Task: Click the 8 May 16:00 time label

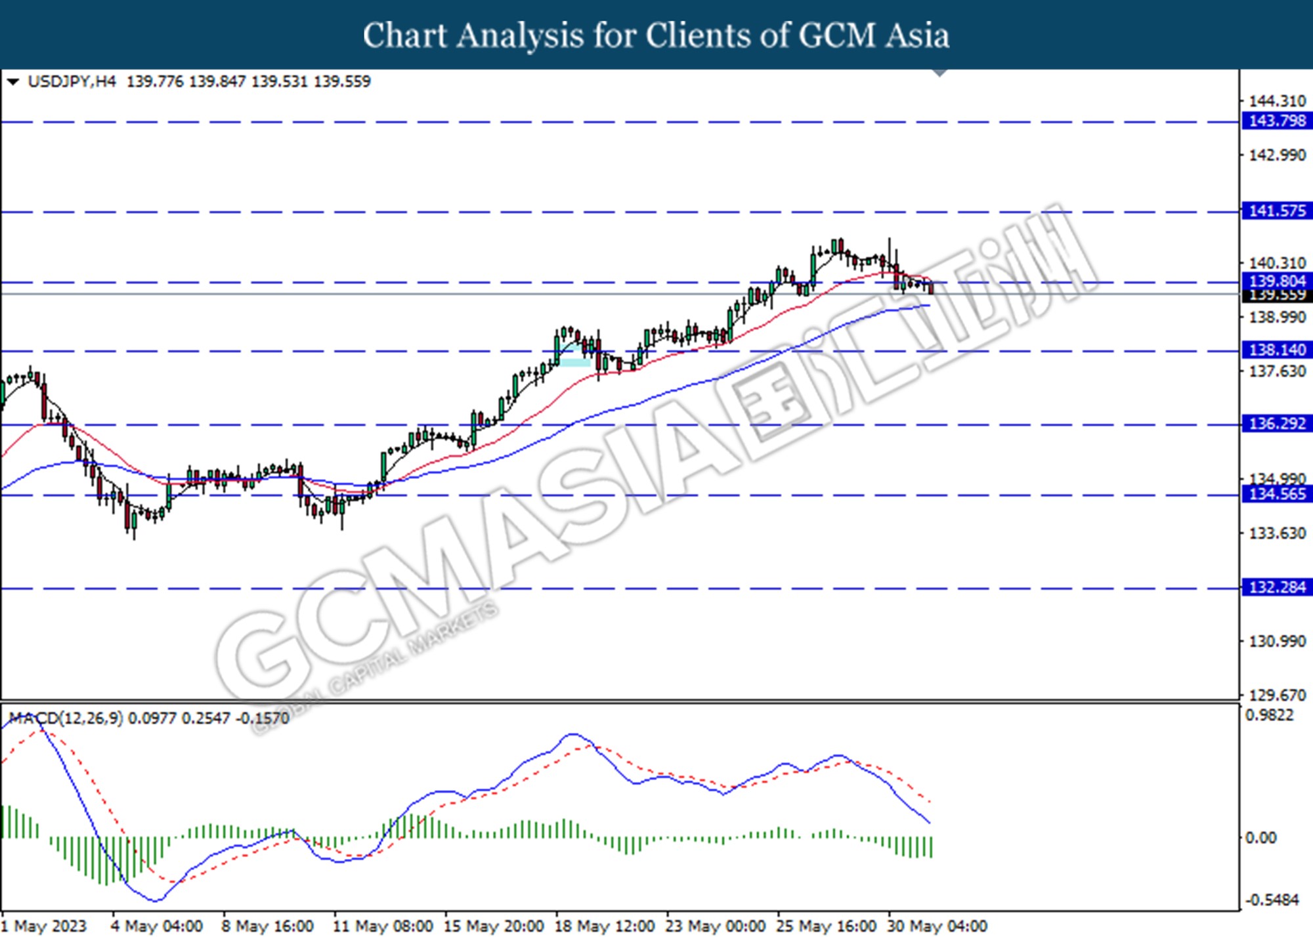Action: (x=268, y=926)
